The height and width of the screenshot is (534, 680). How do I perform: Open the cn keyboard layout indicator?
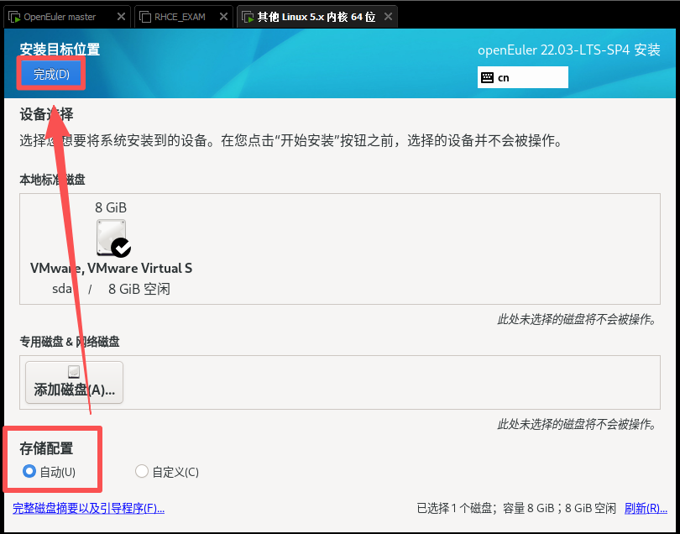(522, 77)
